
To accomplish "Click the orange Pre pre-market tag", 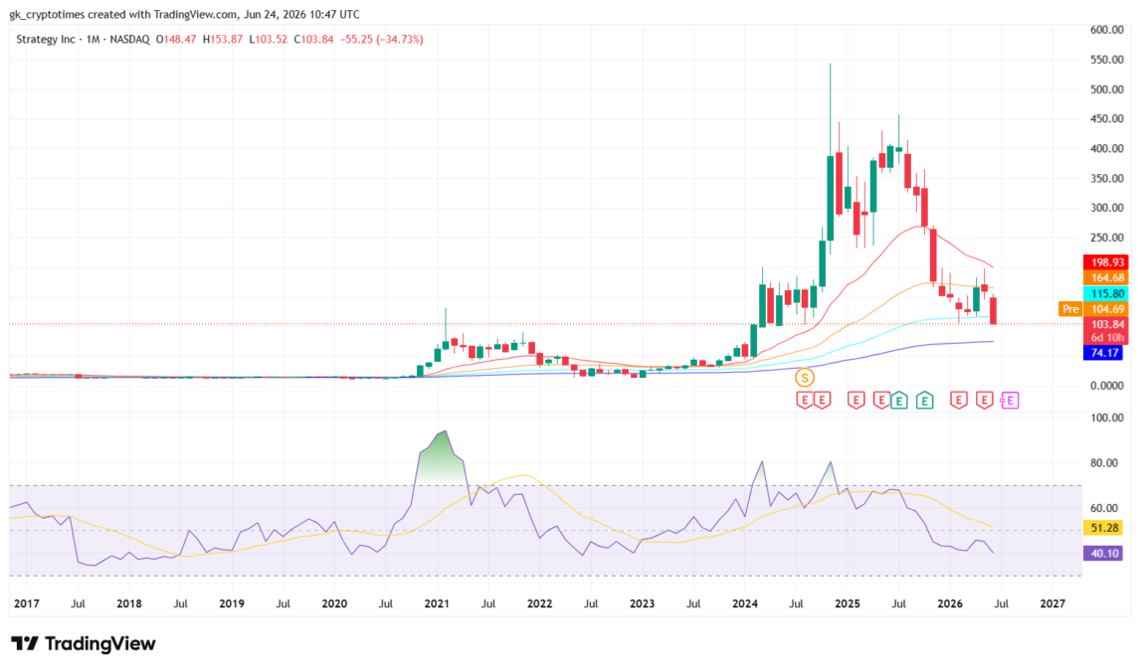I will [x=1070, y=309].
